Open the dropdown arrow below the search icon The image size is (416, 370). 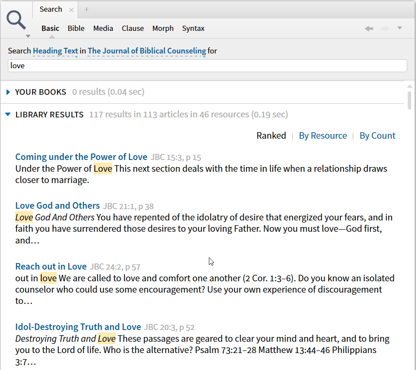tap(28, 36)
